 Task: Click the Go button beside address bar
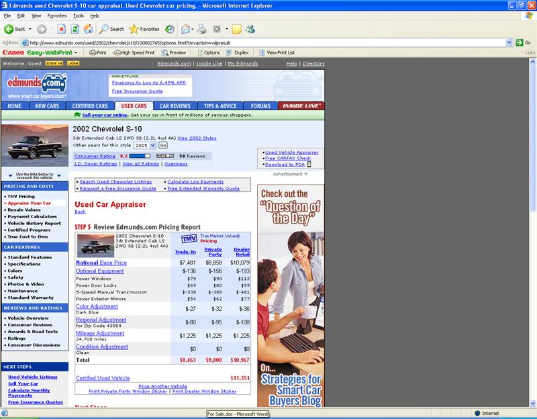[524, 42]
